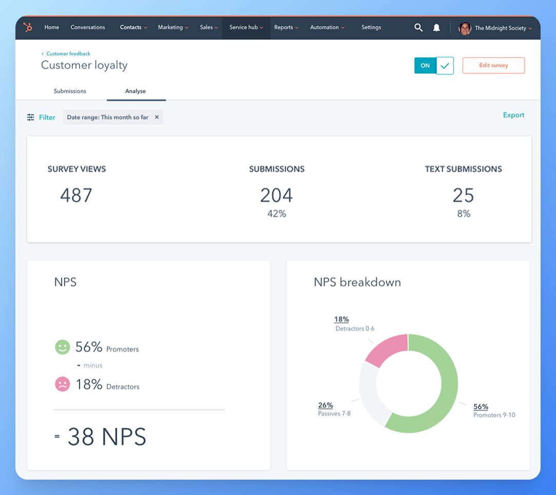
Task: Click the Export link
Action: tap(513, 115)
